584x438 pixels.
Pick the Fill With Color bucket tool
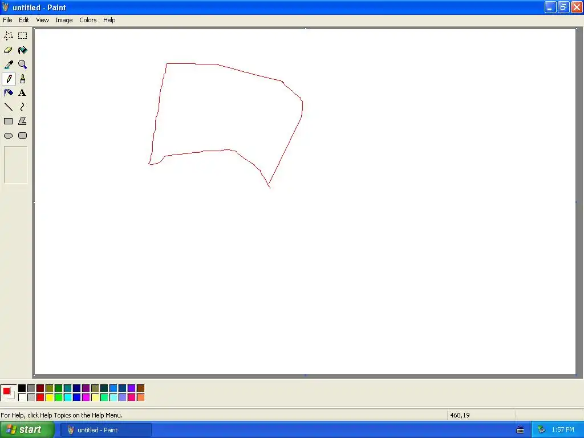[22, 50]
